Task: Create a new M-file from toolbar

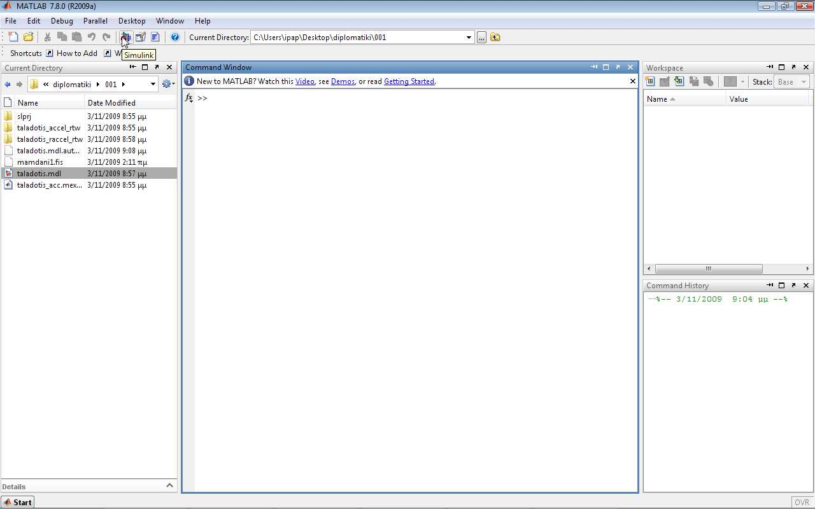Action: coord(13,38)
